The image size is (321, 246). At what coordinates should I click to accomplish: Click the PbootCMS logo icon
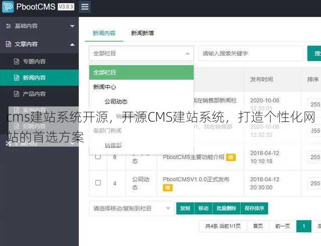click(8, 7)
